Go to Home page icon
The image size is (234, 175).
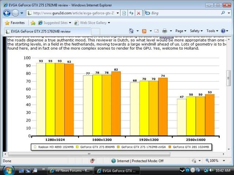(131, 31)
